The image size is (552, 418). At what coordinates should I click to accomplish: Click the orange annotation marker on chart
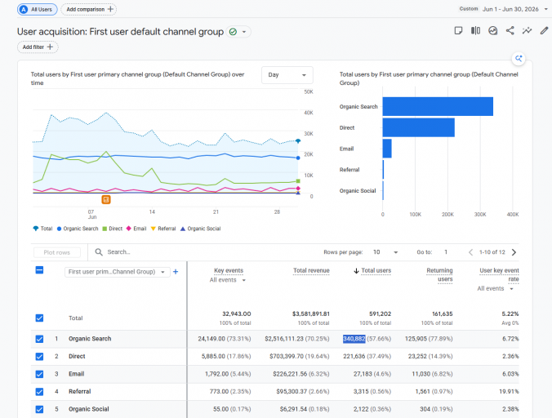click(x=106, y=199)
